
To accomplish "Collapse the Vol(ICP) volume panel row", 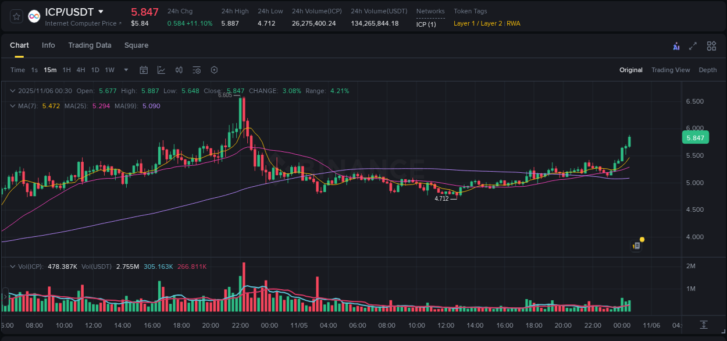I will pos(12,265).
